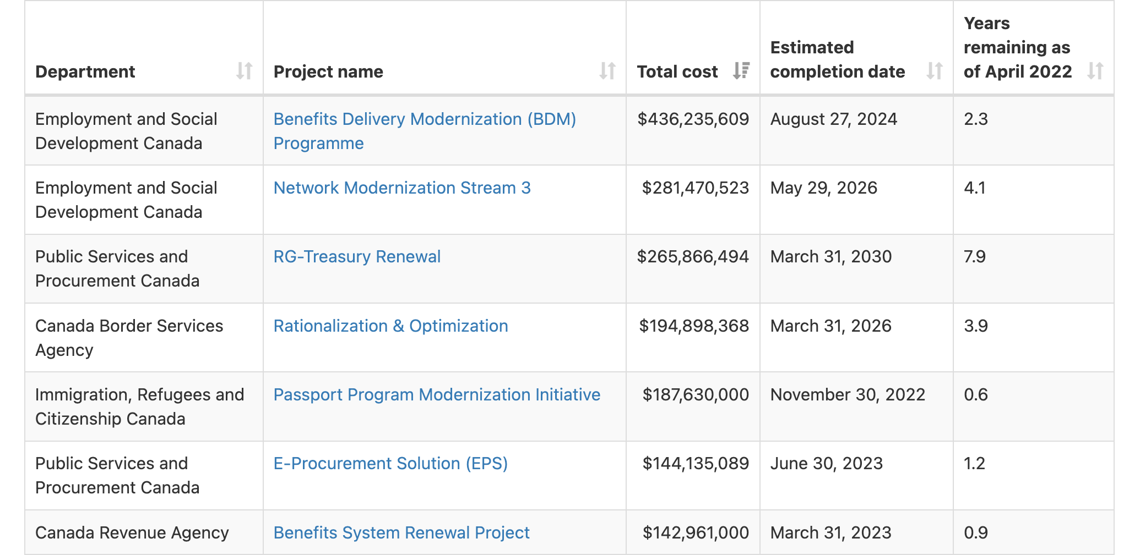Screen dimensions: 1140x555
Task: Click the March 31, 2023 date cell
Action: pyautogui.click(x=856, y=532)
